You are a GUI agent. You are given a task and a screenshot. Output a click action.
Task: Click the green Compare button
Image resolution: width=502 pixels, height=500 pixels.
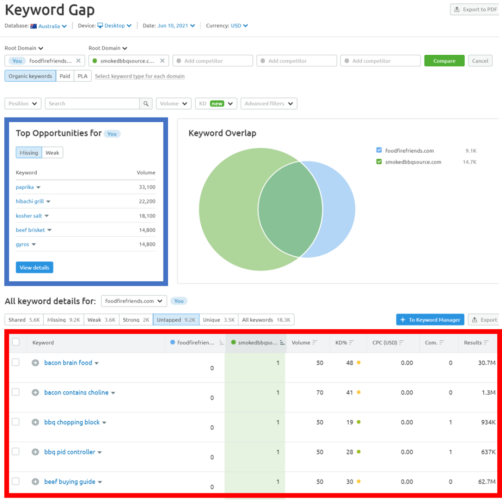coord(444,61)
